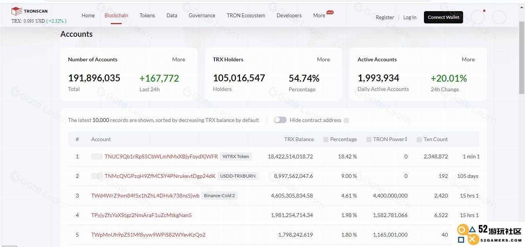Click balance 18,422,514,018.72
Screen dimensions: 525x247
[291, 156]
